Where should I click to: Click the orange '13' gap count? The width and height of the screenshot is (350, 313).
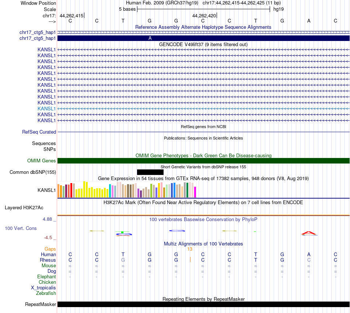[190, 249]
